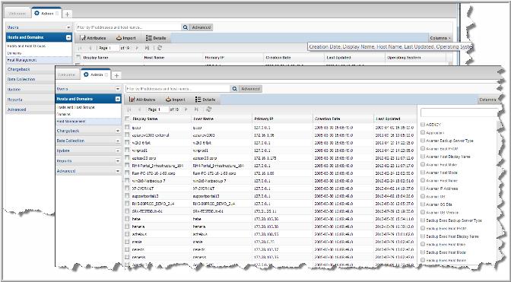Enable Backup Exec Host Display Name column
Viewport: 511px width, 282px height.
coord(423,236)
